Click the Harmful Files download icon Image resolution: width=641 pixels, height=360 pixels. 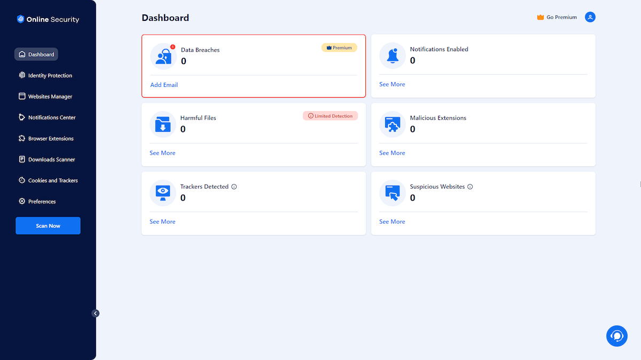click(163, 124)
